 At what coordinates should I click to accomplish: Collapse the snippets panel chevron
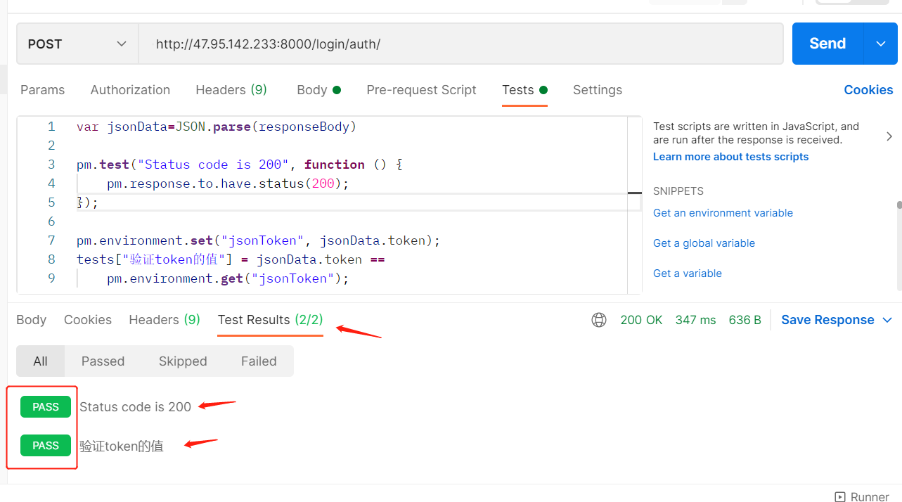pyautogui.click(x=889, y=136)
